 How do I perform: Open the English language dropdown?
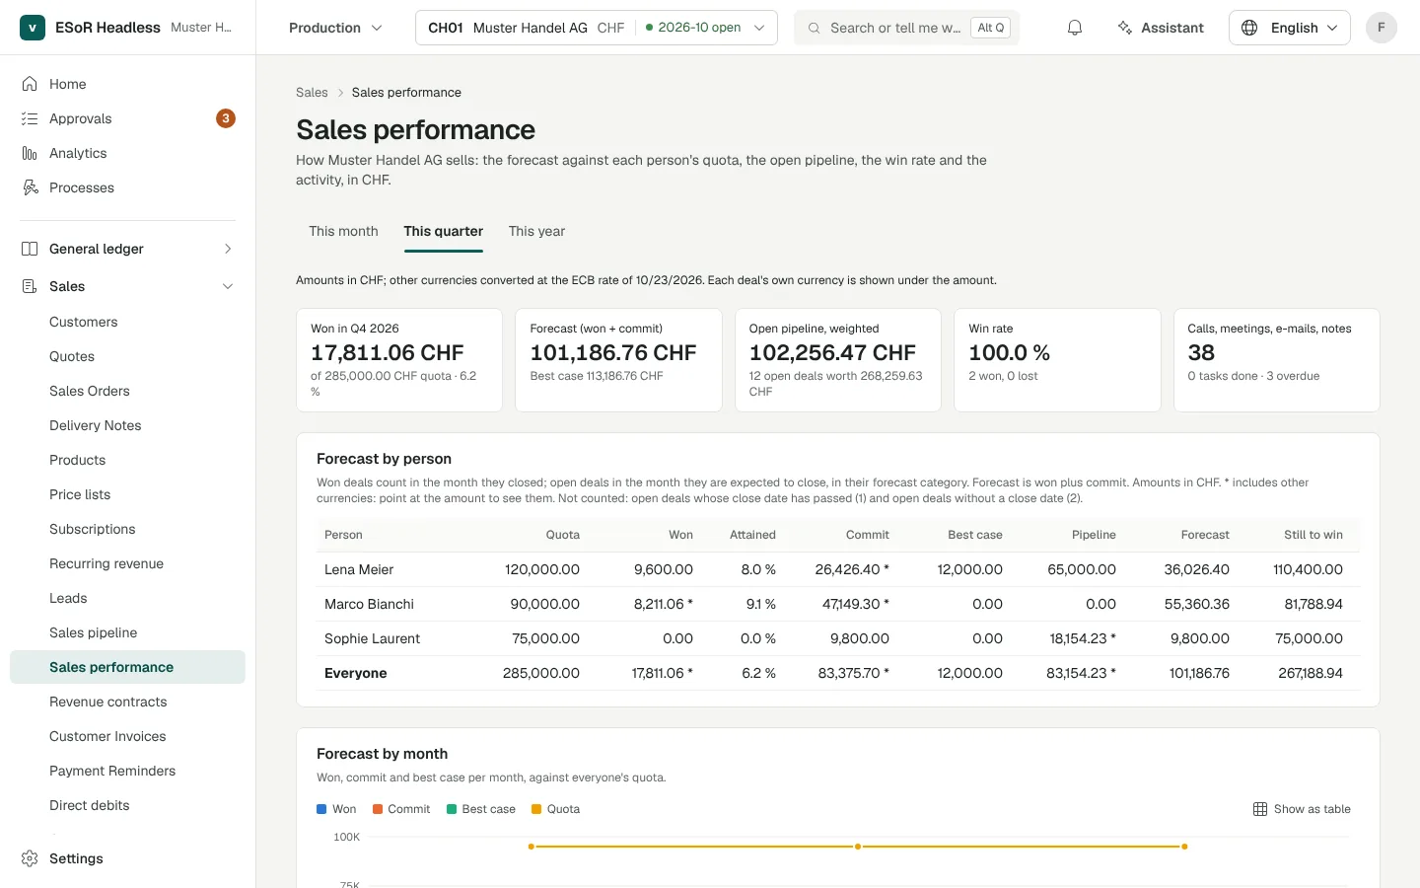pyautogui.click(x=1290, y=28)
